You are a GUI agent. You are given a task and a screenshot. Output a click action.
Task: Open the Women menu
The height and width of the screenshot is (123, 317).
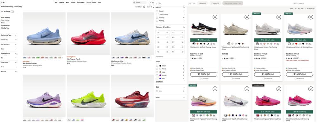(x=62, y=3)
